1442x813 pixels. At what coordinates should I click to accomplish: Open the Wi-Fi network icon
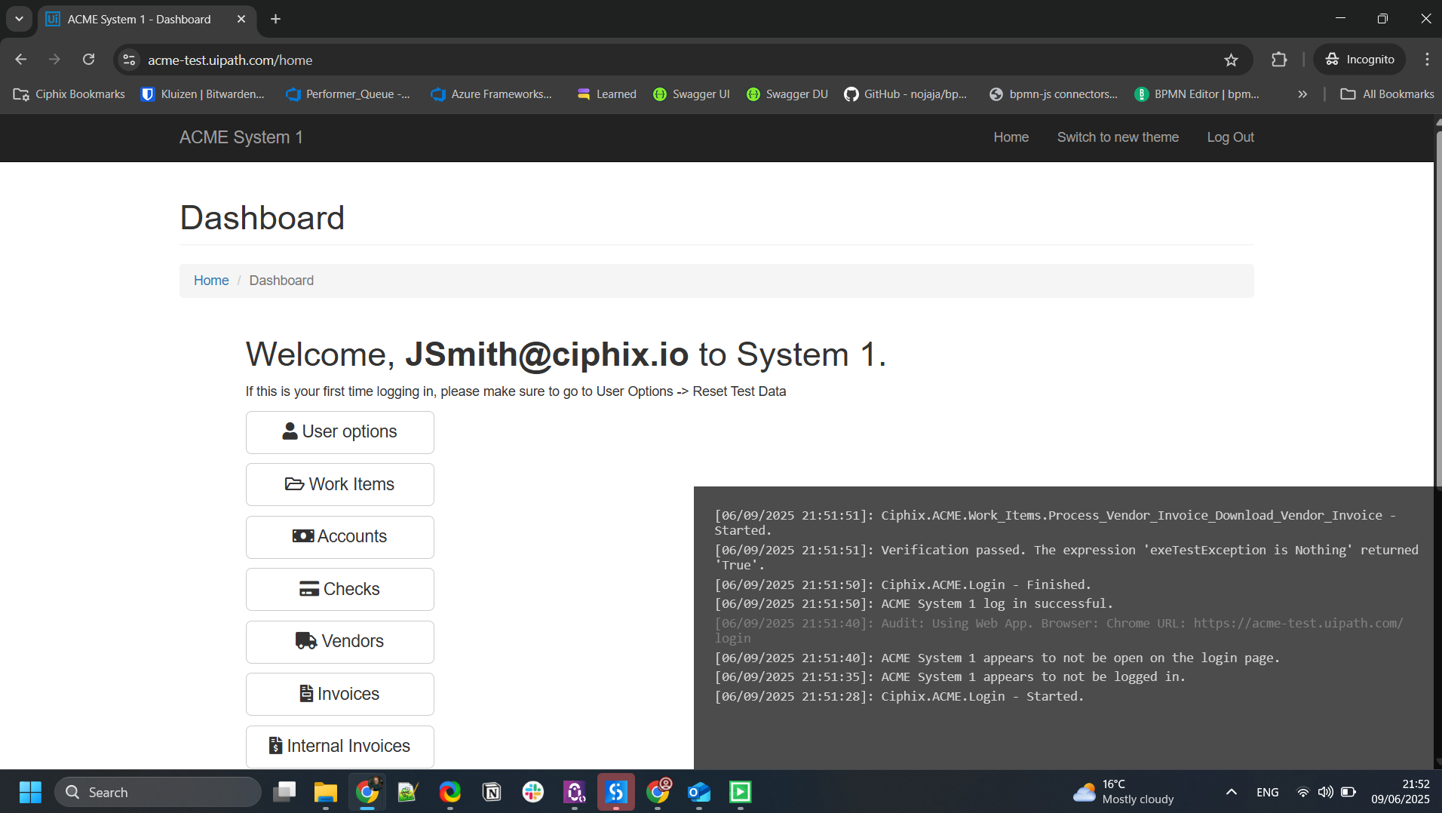(x=1302, y=792)
